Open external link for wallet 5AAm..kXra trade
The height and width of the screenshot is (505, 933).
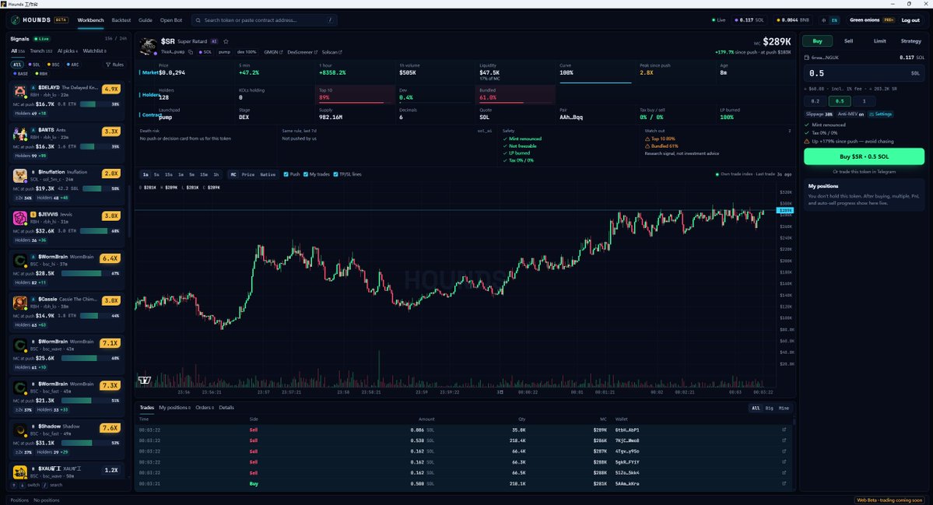[x=784, y=483]
